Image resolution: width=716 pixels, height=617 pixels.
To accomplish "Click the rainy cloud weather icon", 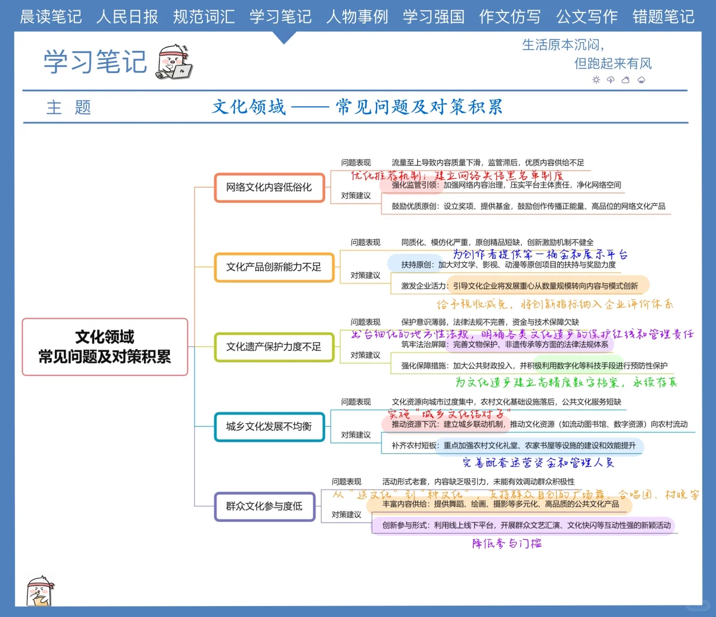I will point(641,81).
